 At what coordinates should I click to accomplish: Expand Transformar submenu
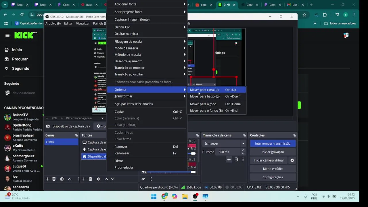coord(147,96)
